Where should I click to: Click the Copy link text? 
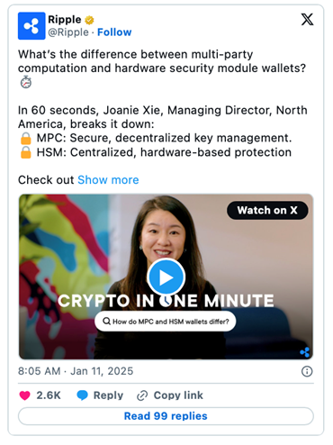pyautogui.click(x=178, y=395)
